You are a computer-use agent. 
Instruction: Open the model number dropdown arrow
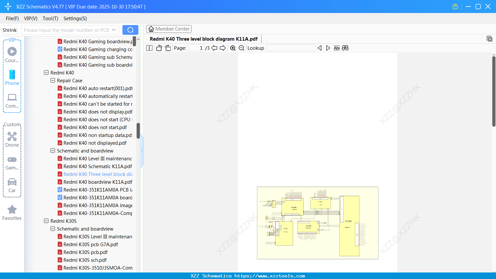(114, 30)
